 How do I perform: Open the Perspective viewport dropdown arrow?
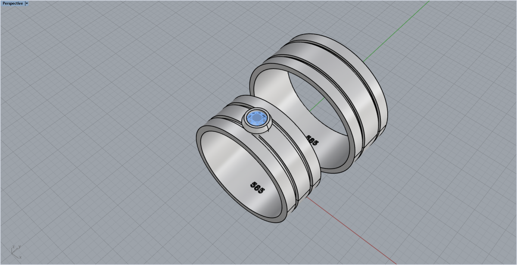point(27,3)
